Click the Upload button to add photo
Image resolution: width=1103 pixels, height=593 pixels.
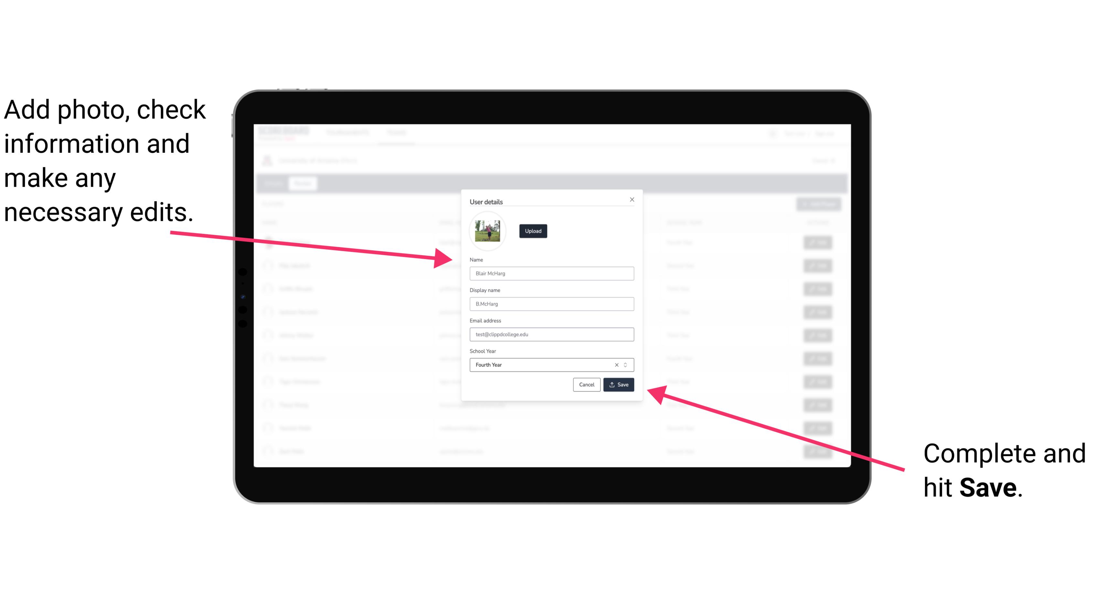533,231
